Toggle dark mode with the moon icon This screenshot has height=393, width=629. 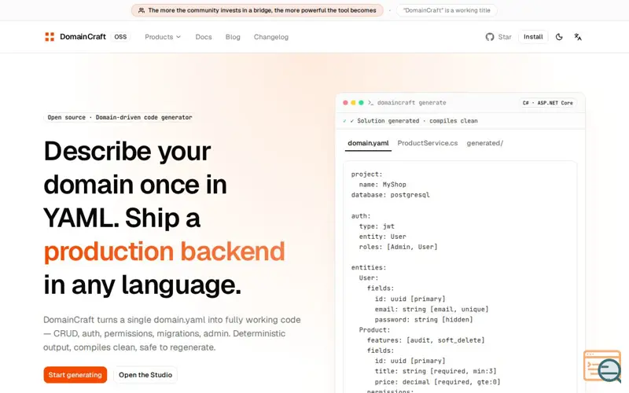click(x=559, y=37)
